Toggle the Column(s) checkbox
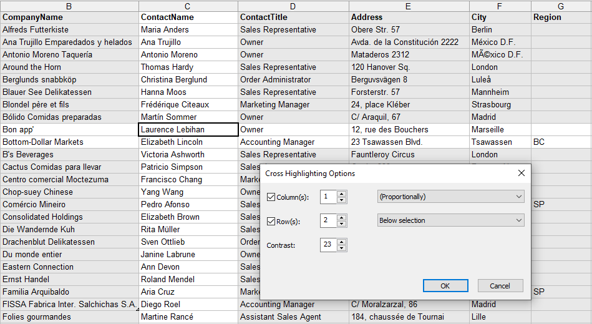592x324 pixels. [x=271, y=197]
